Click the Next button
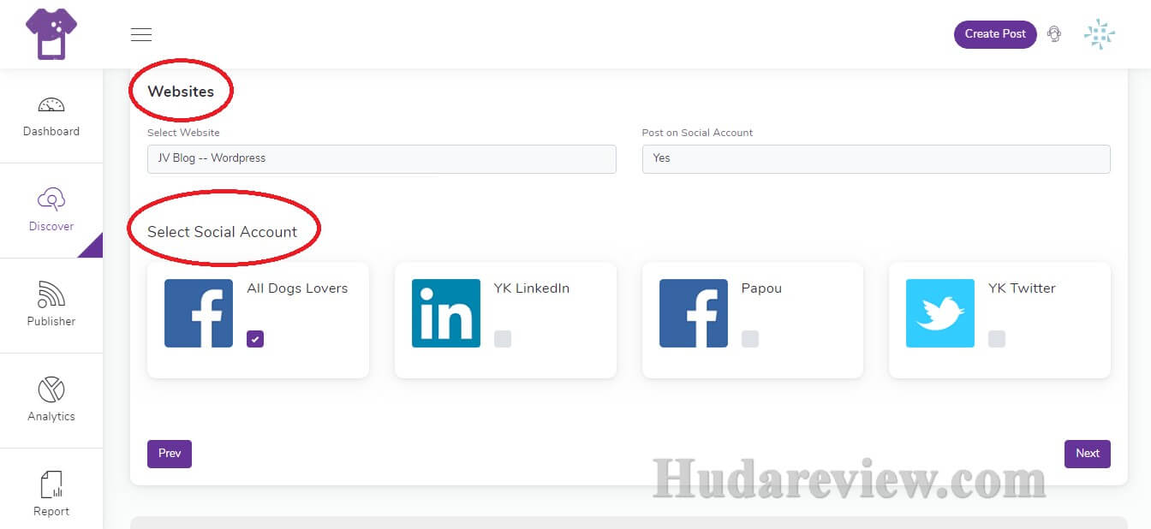The image size is (1151, 529). 1088,454
